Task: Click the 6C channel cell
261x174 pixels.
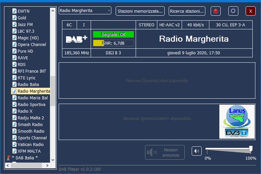Action: click(x=69, y=25)
